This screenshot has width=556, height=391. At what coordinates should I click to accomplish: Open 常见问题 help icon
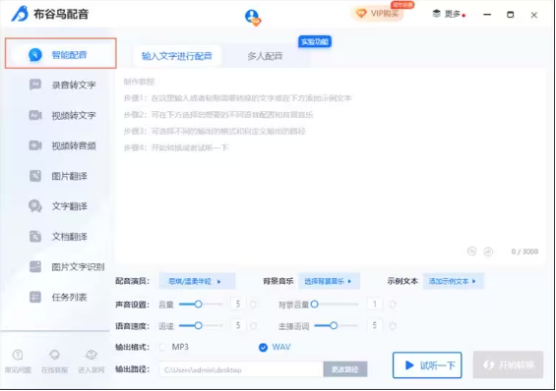pyautogui.click(x=18, y=361)
